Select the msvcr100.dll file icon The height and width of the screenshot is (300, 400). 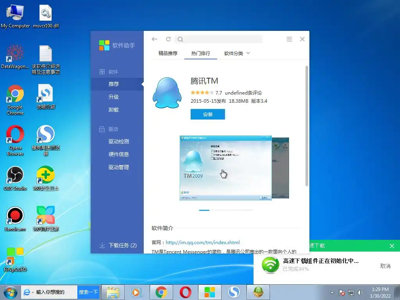tap(46, 16)
